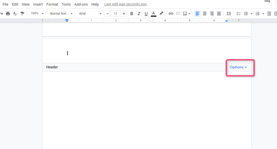
Task: Toggle italic formatting
Action: 139,14
